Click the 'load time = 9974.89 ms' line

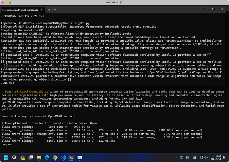click(x=46, y=127)
